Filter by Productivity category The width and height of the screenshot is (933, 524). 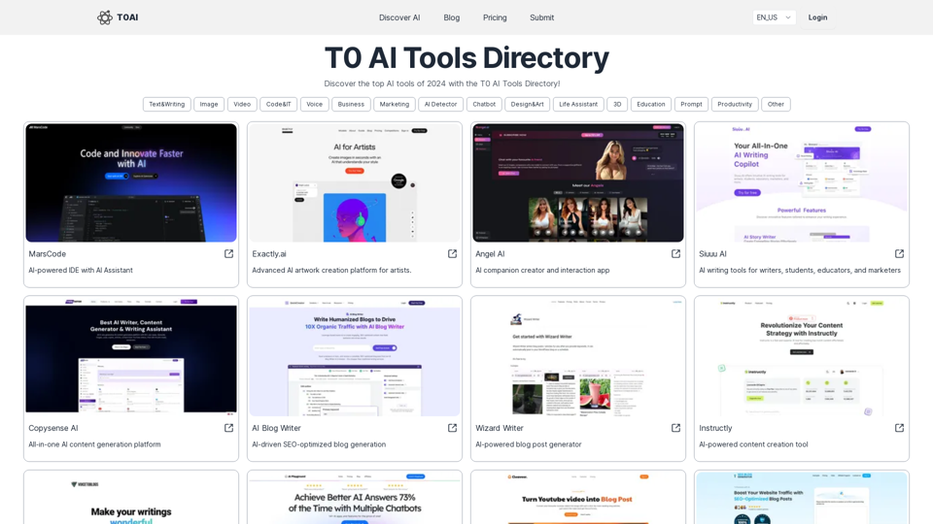click(735, 104)
